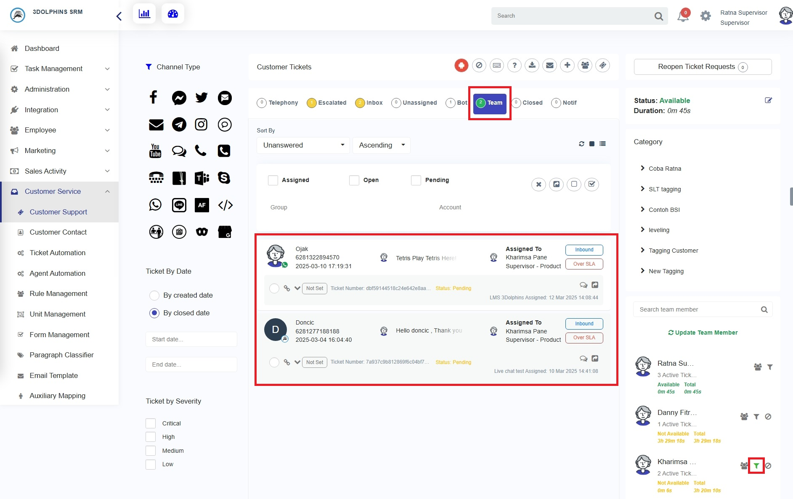Select the By created date radio
The height and width of the screenshot is (499, 793).
pos(154,296)
